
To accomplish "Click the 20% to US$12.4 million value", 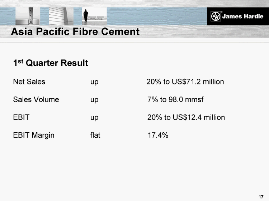I will coord(186,117).
